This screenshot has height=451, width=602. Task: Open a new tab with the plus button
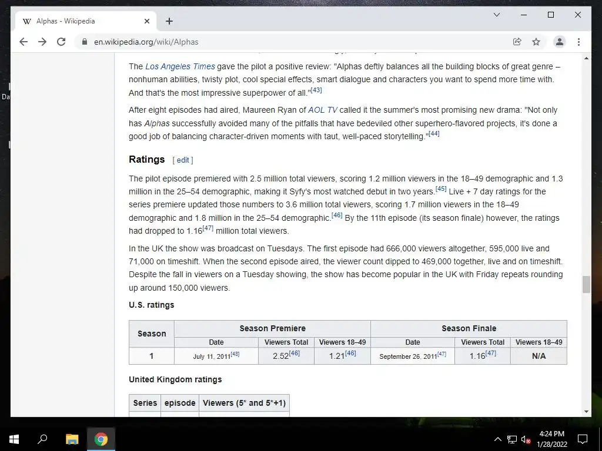point(169,21)
